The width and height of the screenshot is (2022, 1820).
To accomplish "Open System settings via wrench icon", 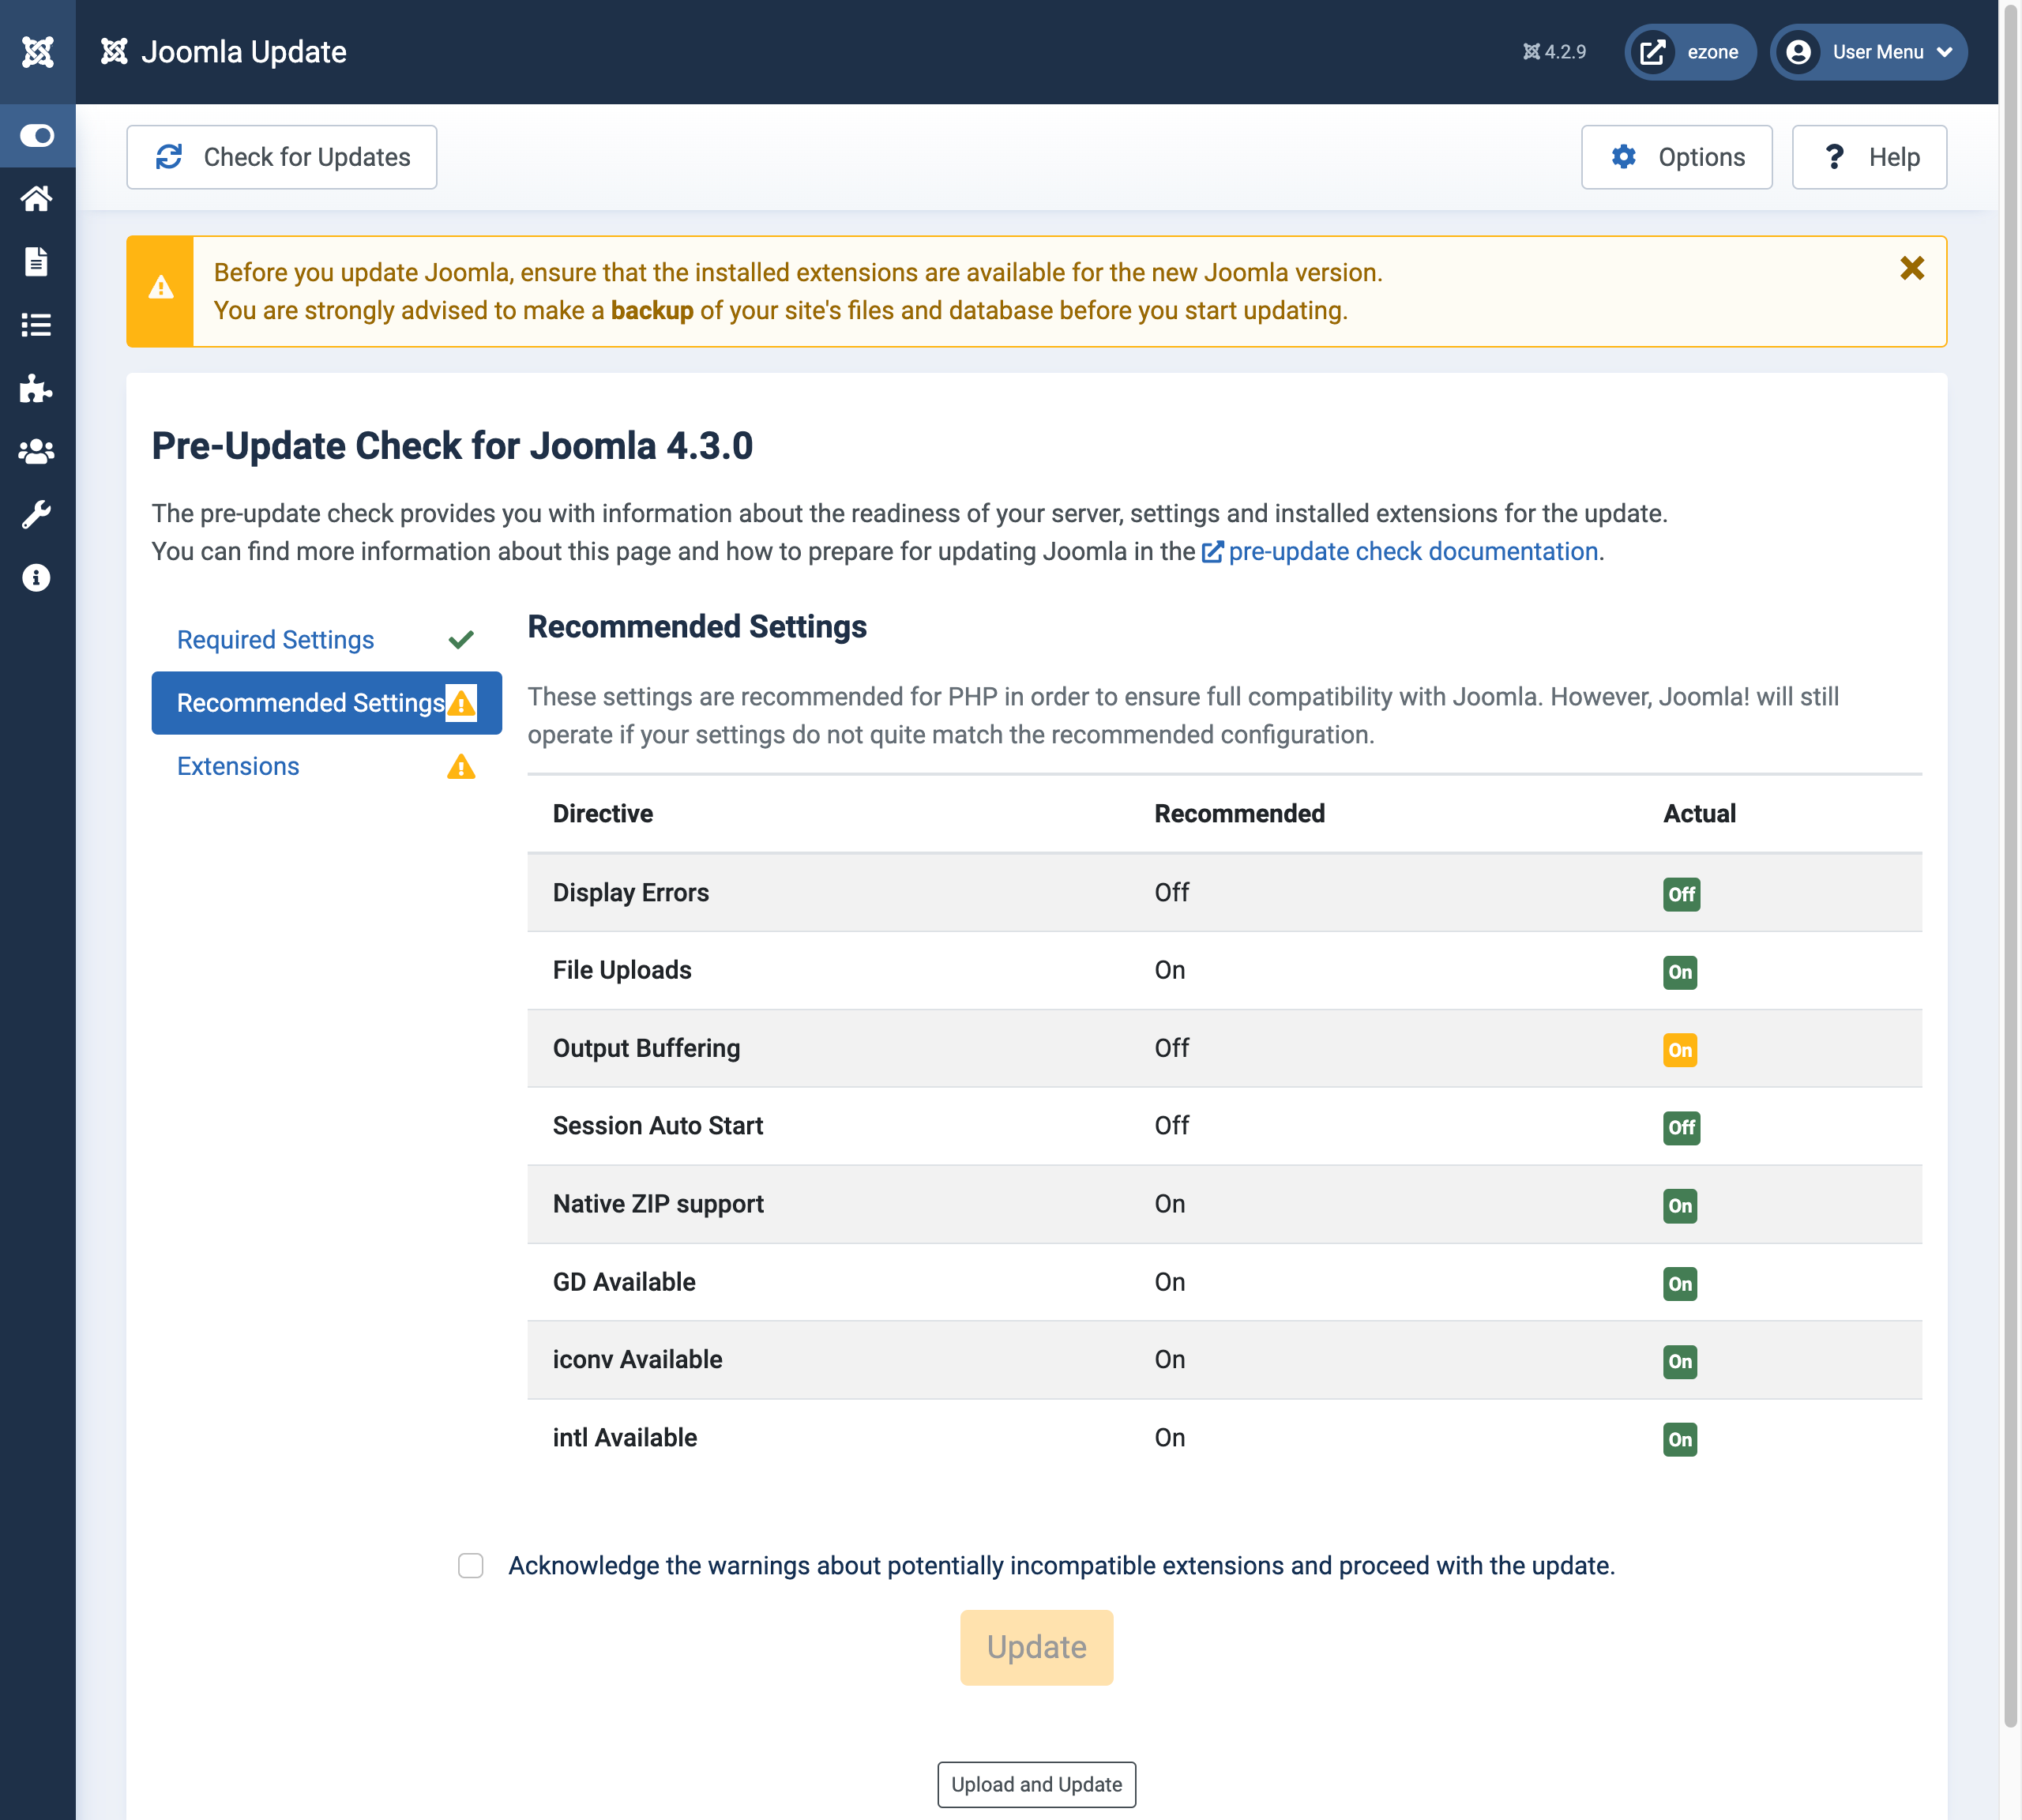I will 37,513.
